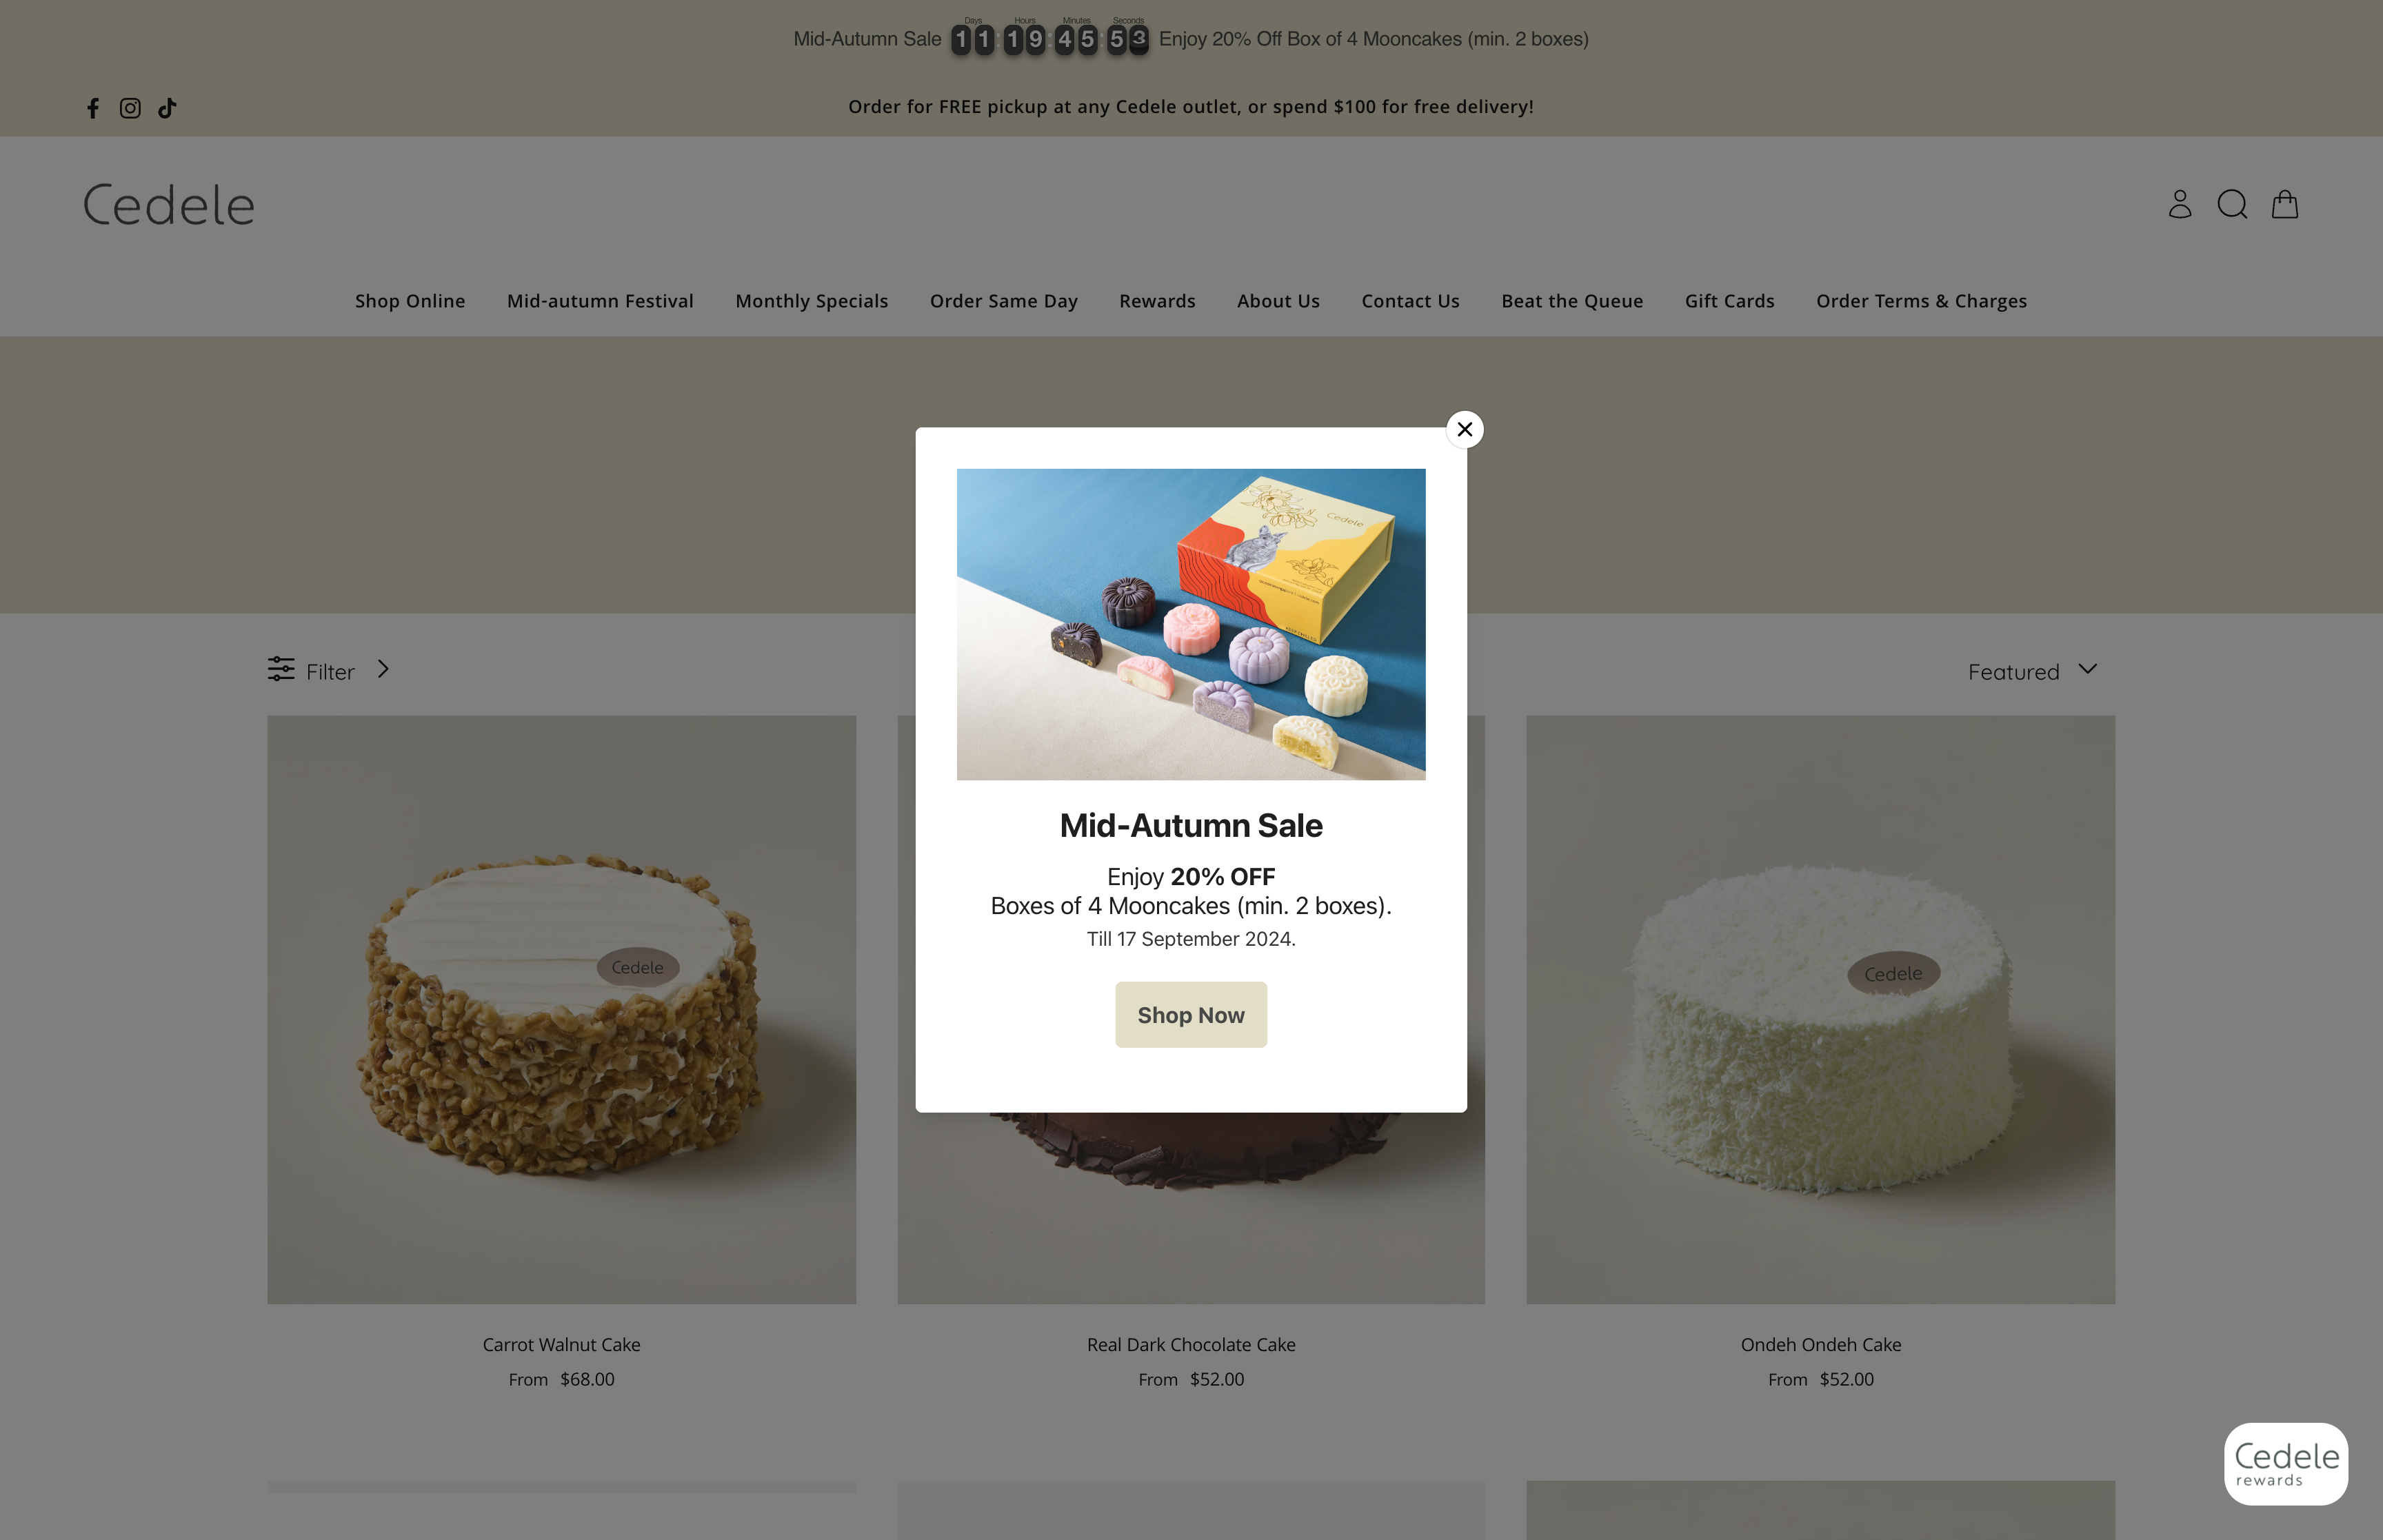
Task: Open the Shop Online menu
Action: coord(410,301)
